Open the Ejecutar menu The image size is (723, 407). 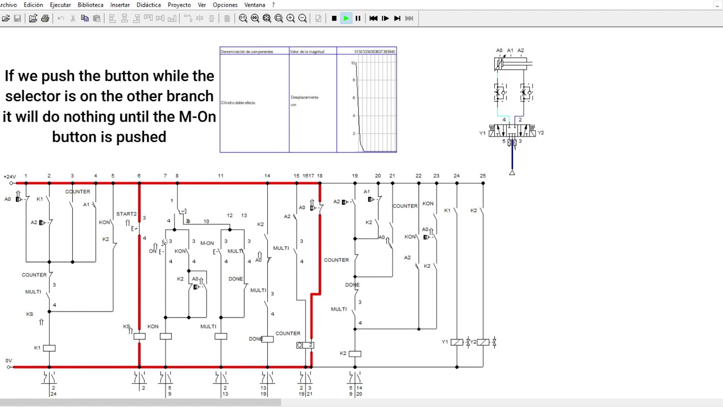coord(60,5)
